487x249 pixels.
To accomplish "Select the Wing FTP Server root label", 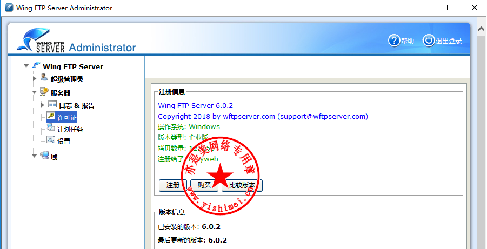I will click(x=73, y=67).
